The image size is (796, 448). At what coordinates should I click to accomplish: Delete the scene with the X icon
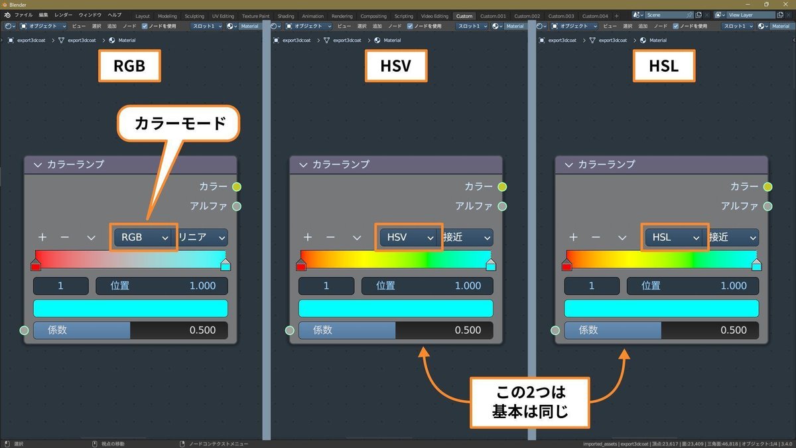coord(707,15)
